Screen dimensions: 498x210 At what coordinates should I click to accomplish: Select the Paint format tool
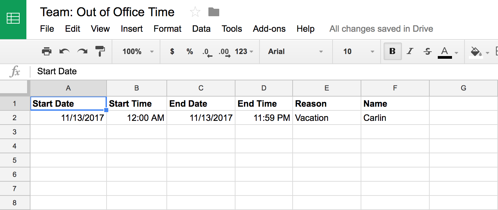coord(100,51)
